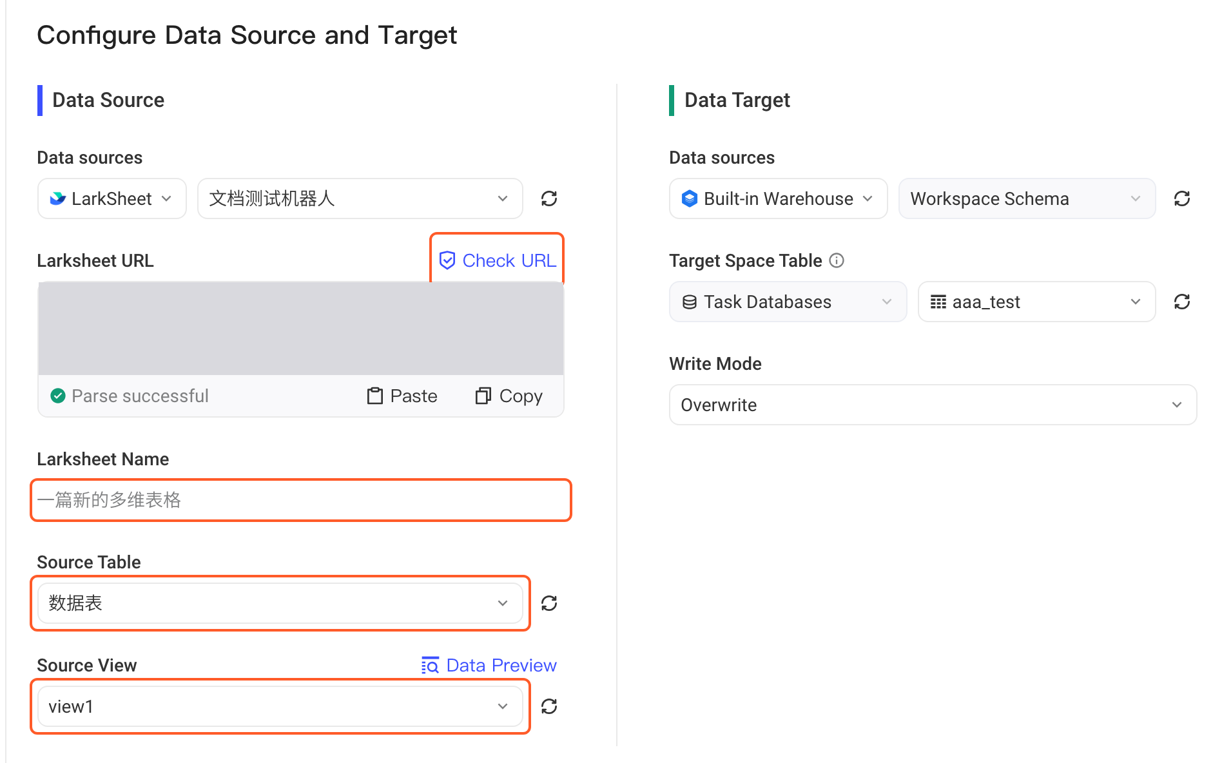Click the Data Source section heading

point(108,100)
